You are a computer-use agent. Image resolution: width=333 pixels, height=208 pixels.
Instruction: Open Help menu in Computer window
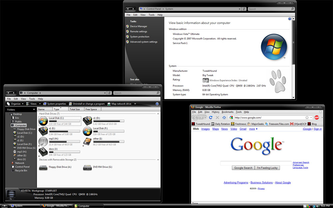click(x=40, y=99)
